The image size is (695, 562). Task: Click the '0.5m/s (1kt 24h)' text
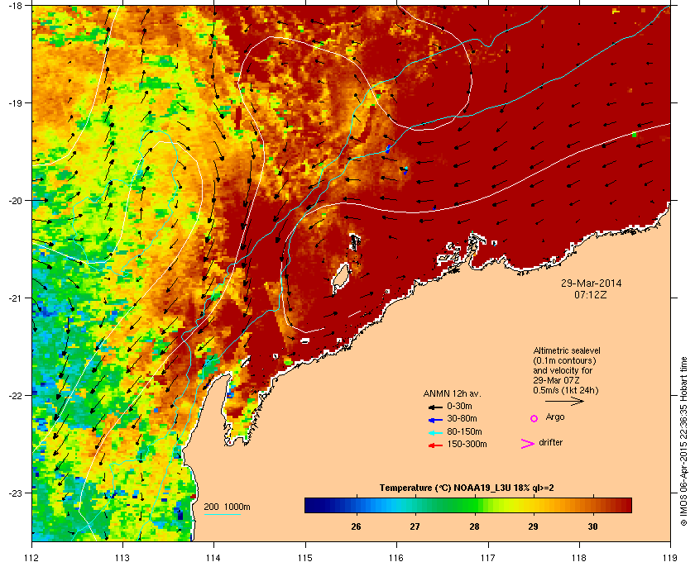566,391
